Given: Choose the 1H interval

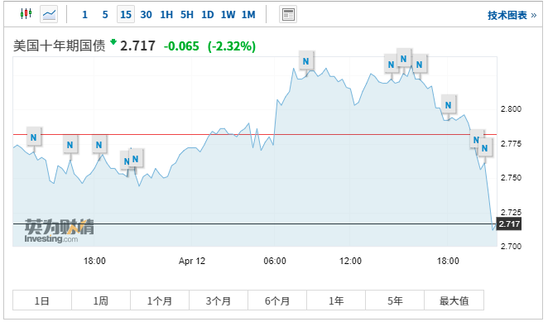Looking at the screenshot, I should point(166,15).
